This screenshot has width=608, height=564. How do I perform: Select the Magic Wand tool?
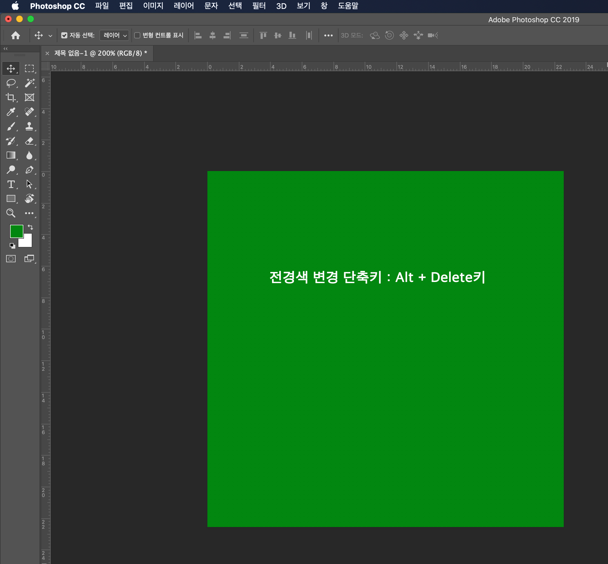29,83
